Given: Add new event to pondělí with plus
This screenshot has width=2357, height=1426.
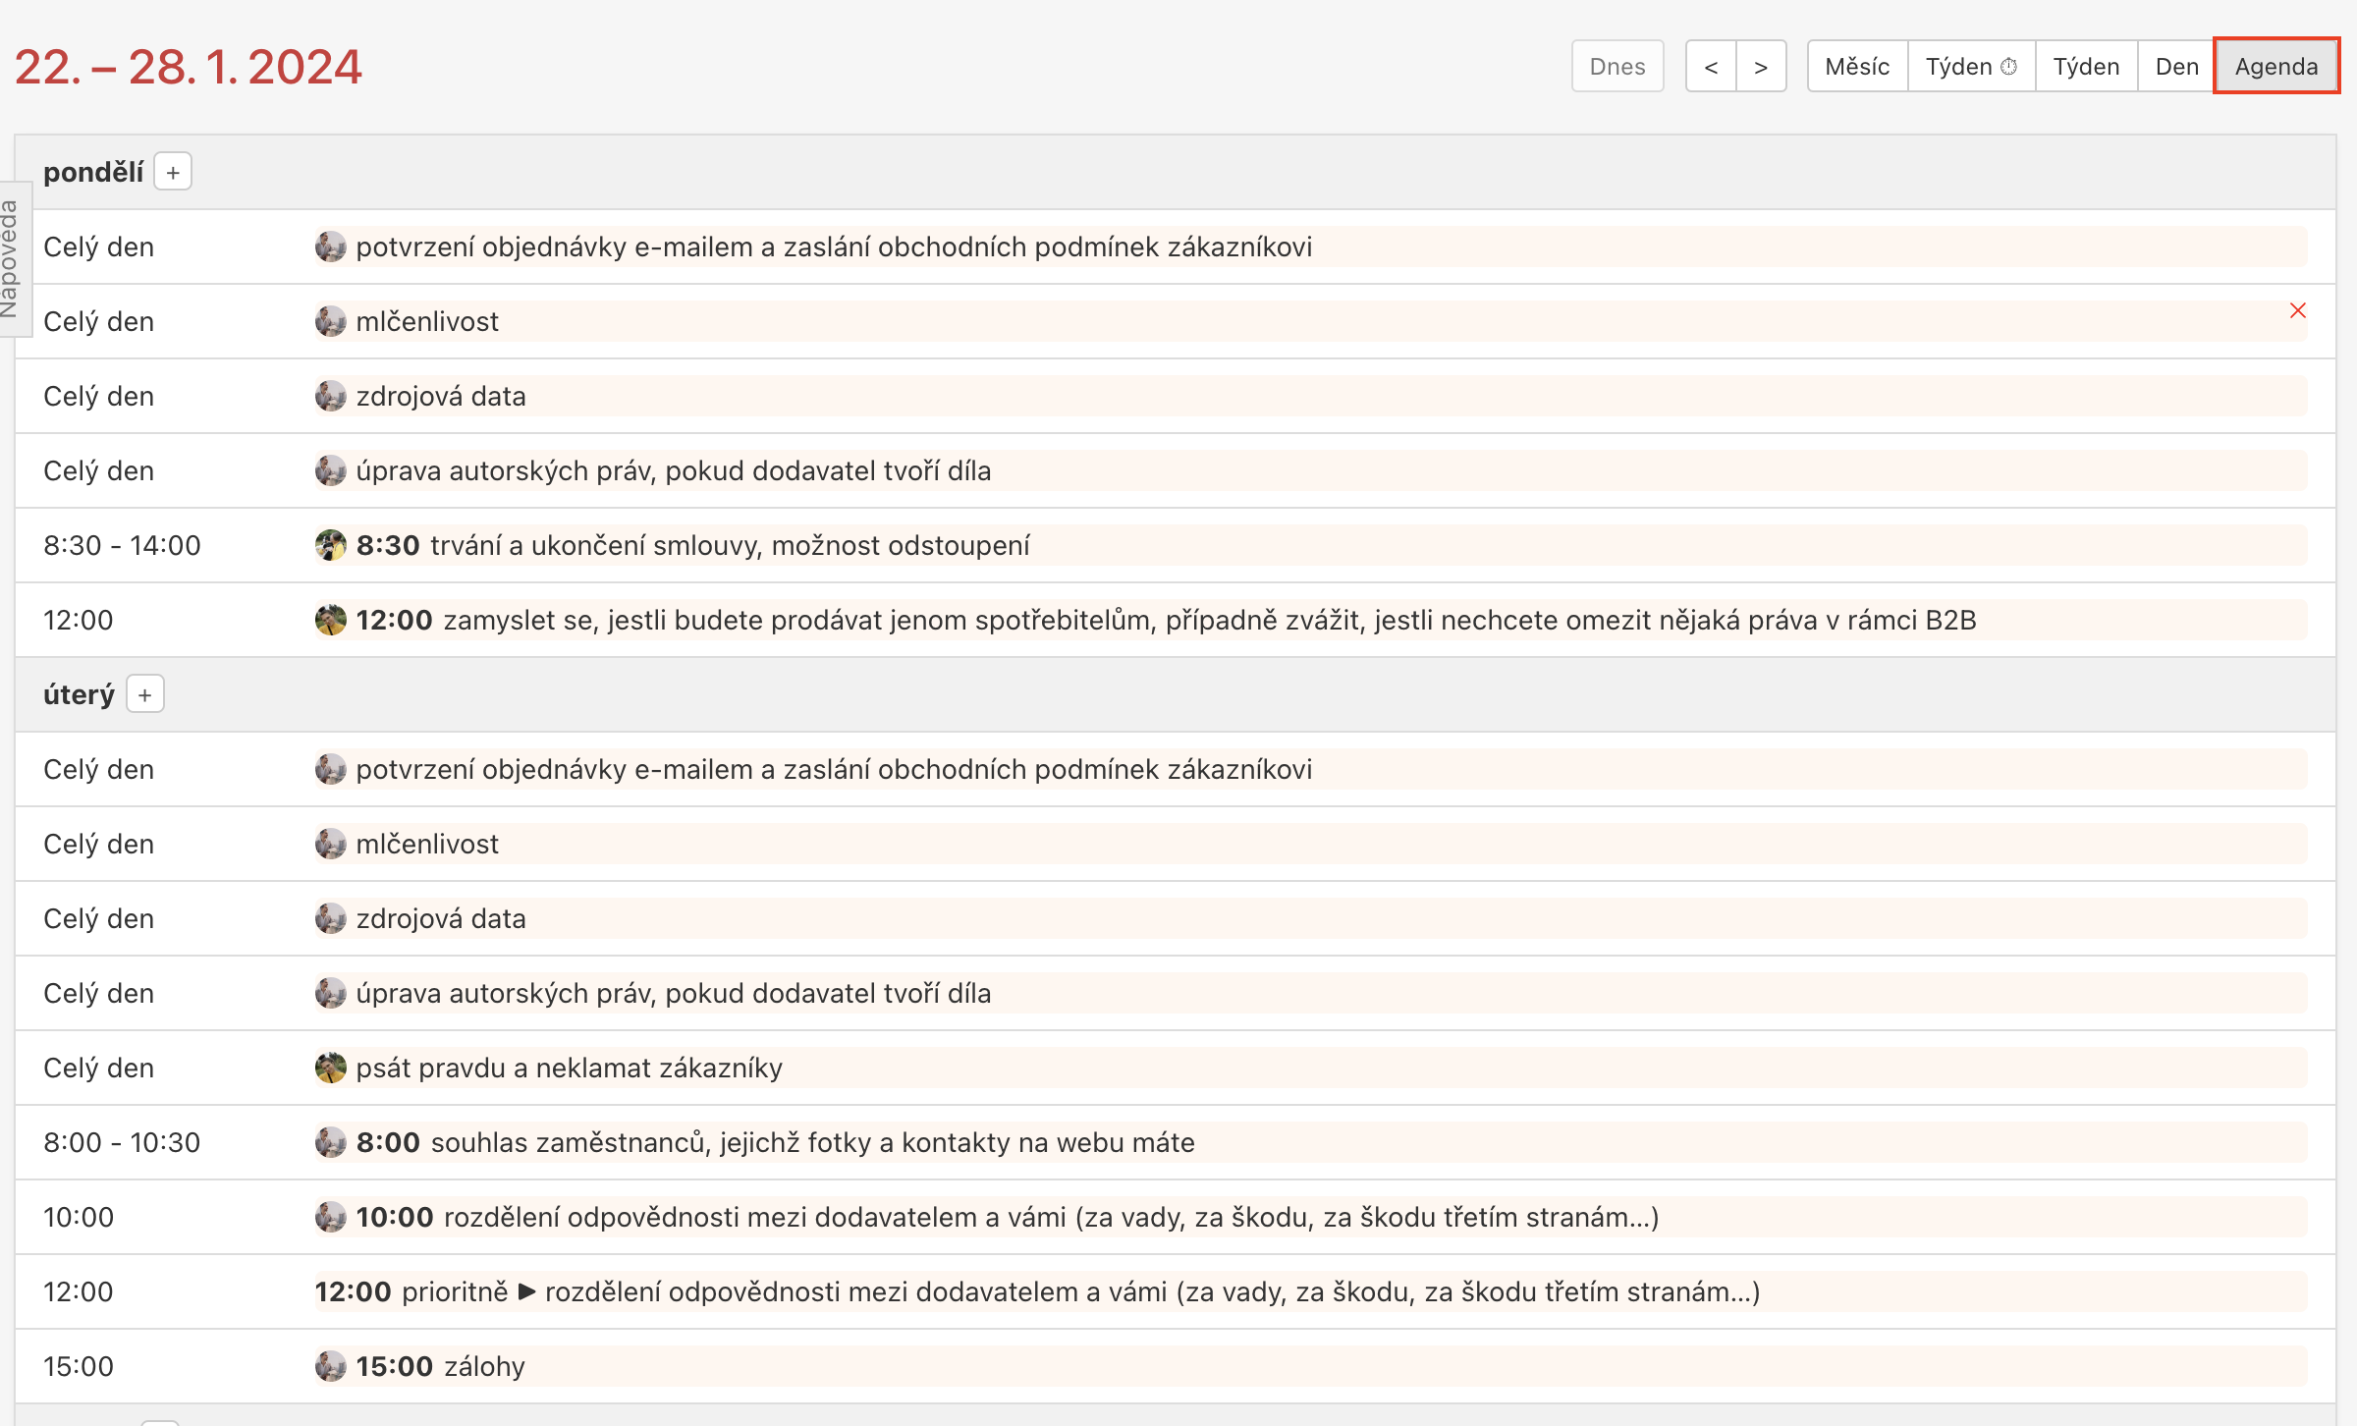Looking at the screenshot, I should (x=173, y=172).
